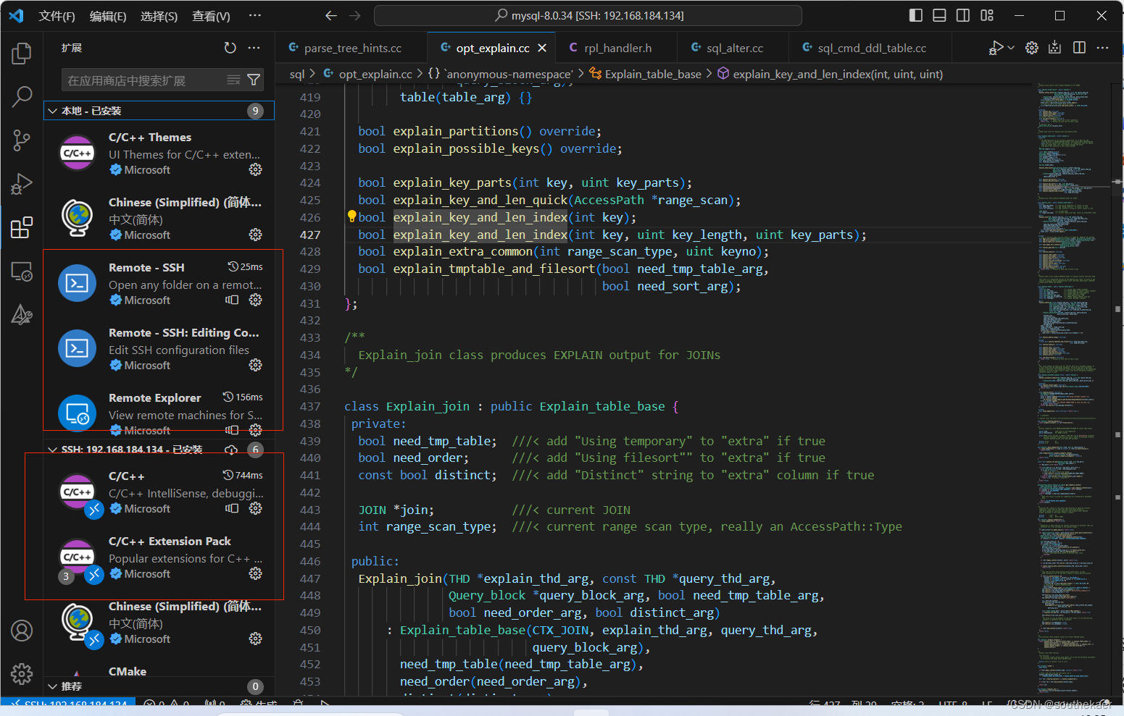Toggle the bottom panel visibility
This screenshot has height=716, width=1124.
pos(938,14)
